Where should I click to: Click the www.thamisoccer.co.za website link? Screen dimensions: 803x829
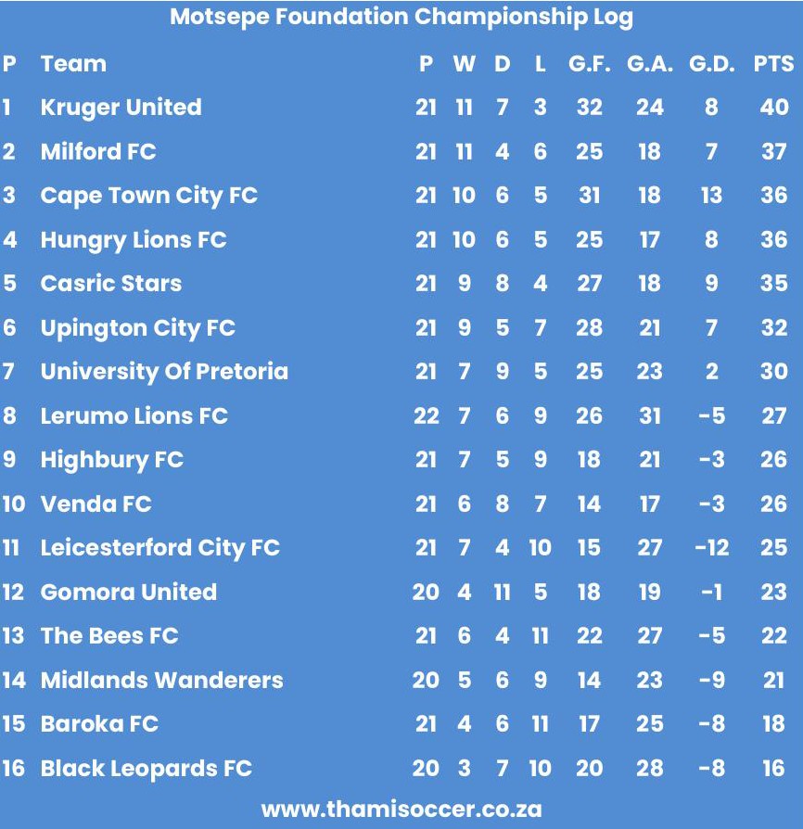point(401,809)
